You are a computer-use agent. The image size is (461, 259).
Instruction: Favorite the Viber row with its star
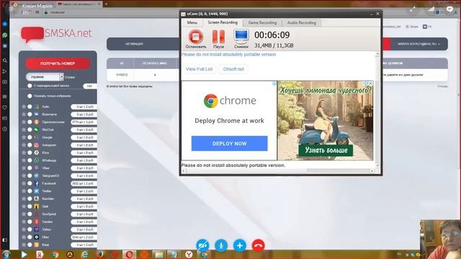(x=24, y=168)
